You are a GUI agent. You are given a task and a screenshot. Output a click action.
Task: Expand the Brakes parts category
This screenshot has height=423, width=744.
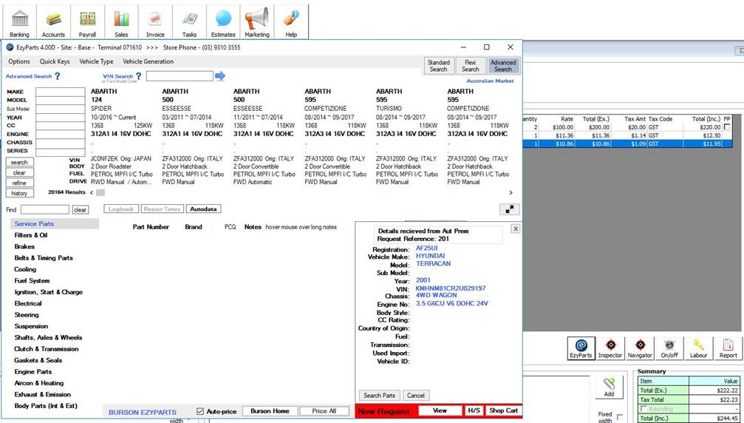point(24,246)
